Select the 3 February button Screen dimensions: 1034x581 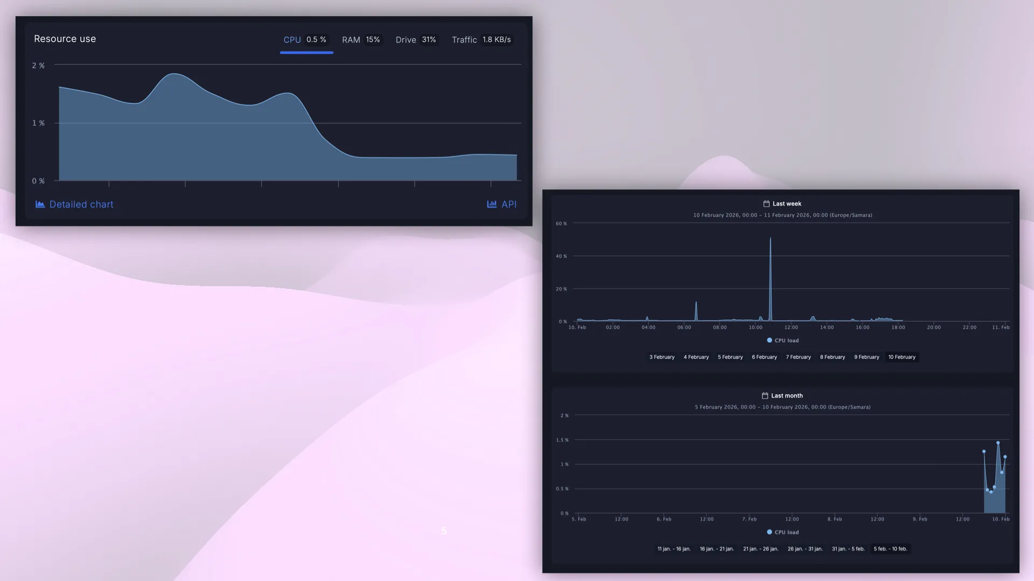pos(661,357)
